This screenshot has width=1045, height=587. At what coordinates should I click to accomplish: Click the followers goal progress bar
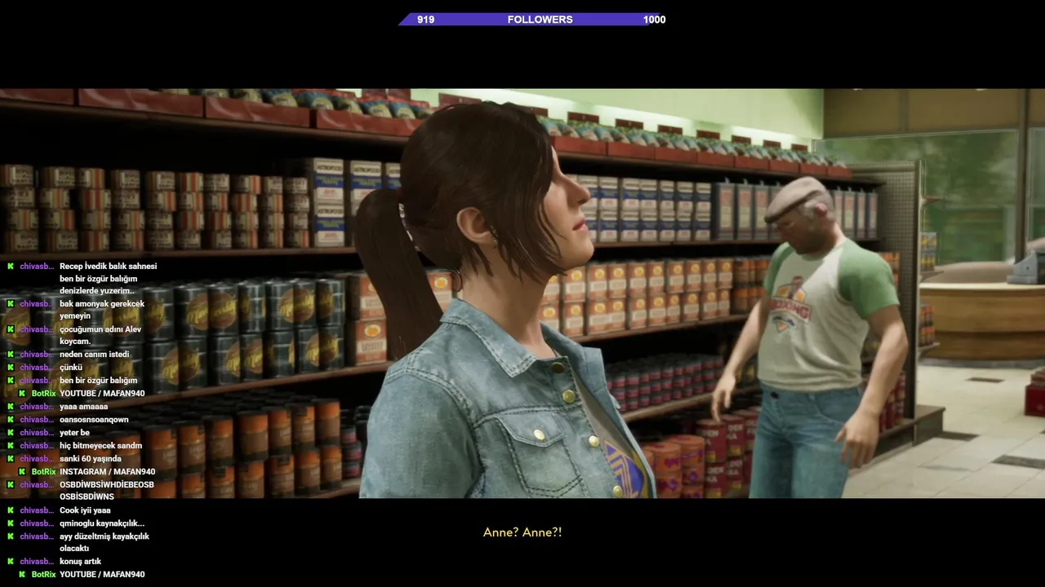click(532, 20)
